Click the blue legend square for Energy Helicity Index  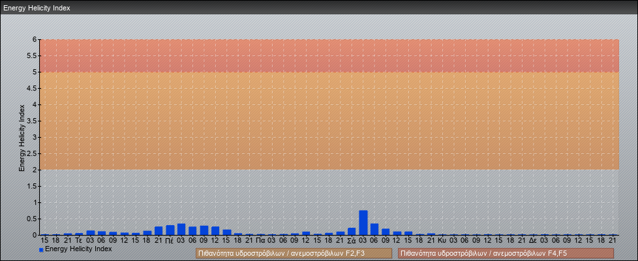point(41,250)
